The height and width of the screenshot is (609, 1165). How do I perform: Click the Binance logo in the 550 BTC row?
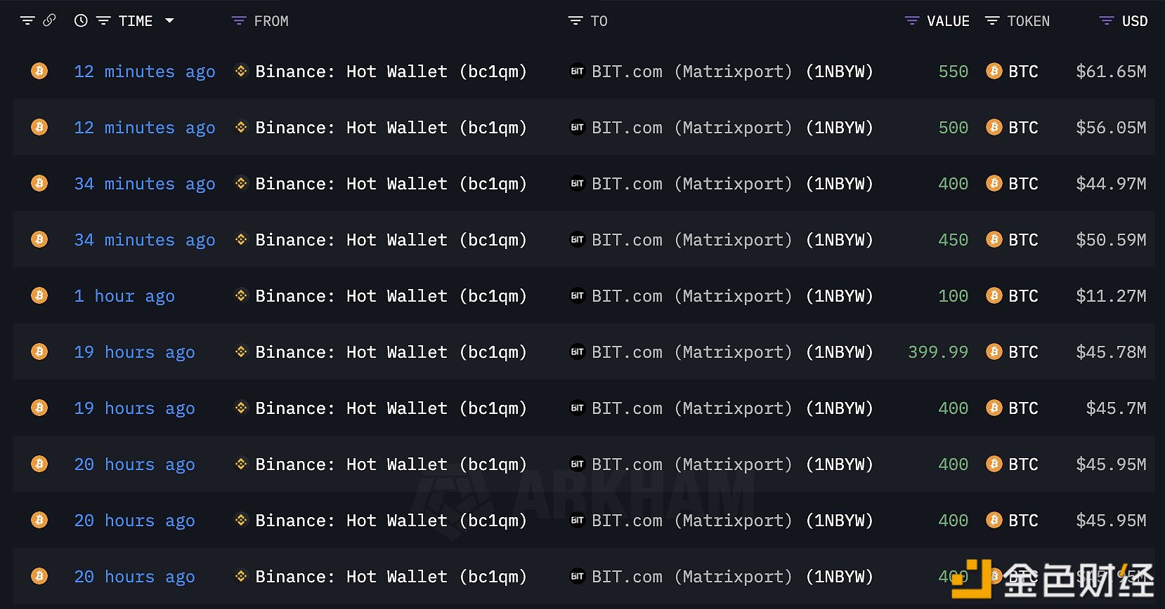click(241, 71)
